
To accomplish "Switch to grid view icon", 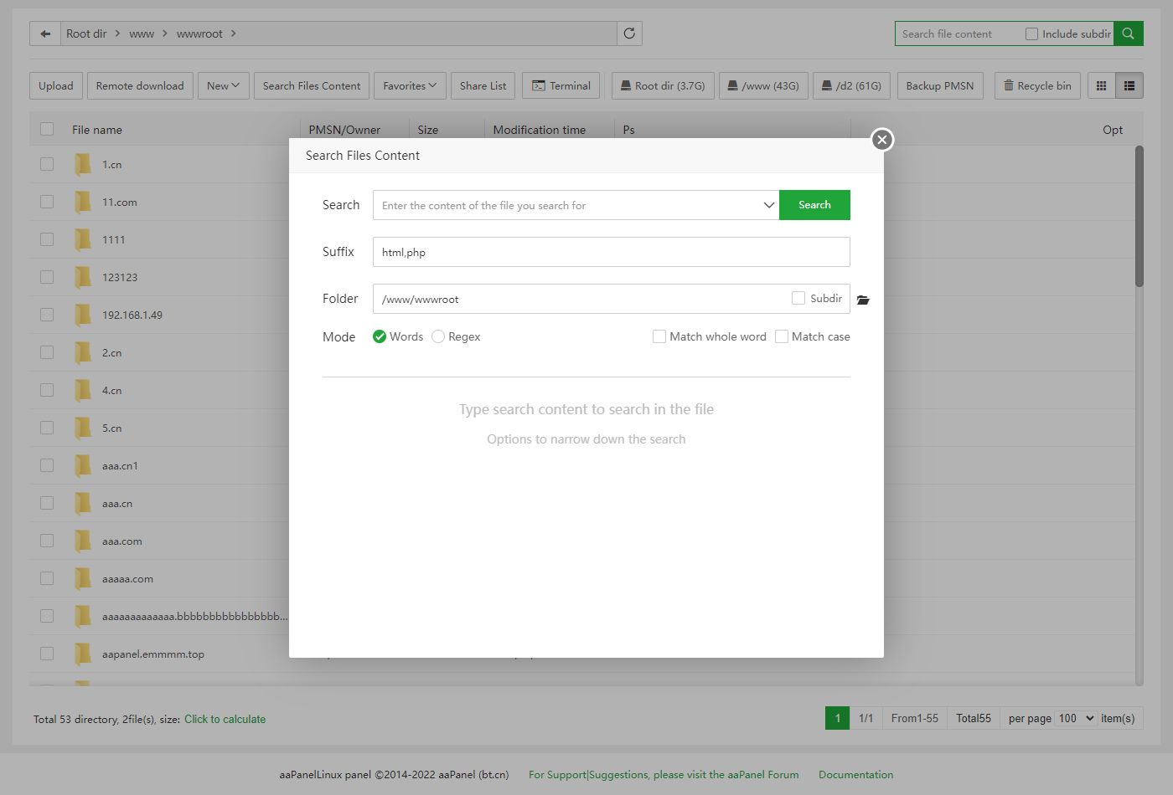I will click(x=1101, y=85).
